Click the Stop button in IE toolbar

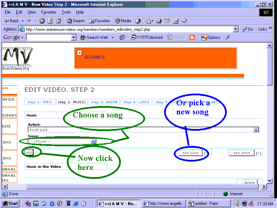tap(42, 21)
